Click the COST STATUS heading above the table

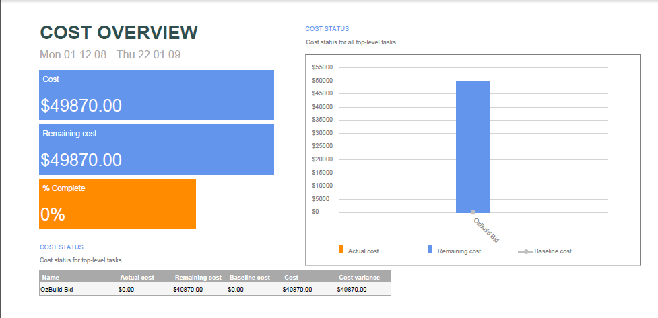pos(61,247)
